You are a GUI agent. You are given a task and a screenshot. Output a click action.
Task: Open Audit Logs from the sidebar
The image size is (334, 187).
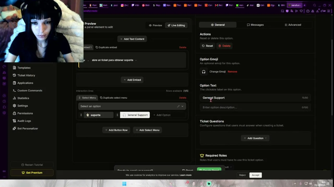coord(22,121)
